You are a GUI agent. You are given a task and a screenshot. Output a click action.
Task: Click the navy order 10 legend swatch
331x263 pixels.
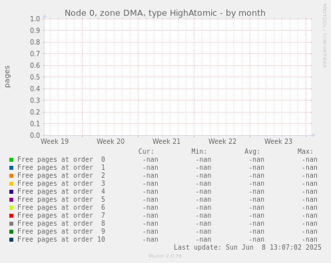coord(11,240)
